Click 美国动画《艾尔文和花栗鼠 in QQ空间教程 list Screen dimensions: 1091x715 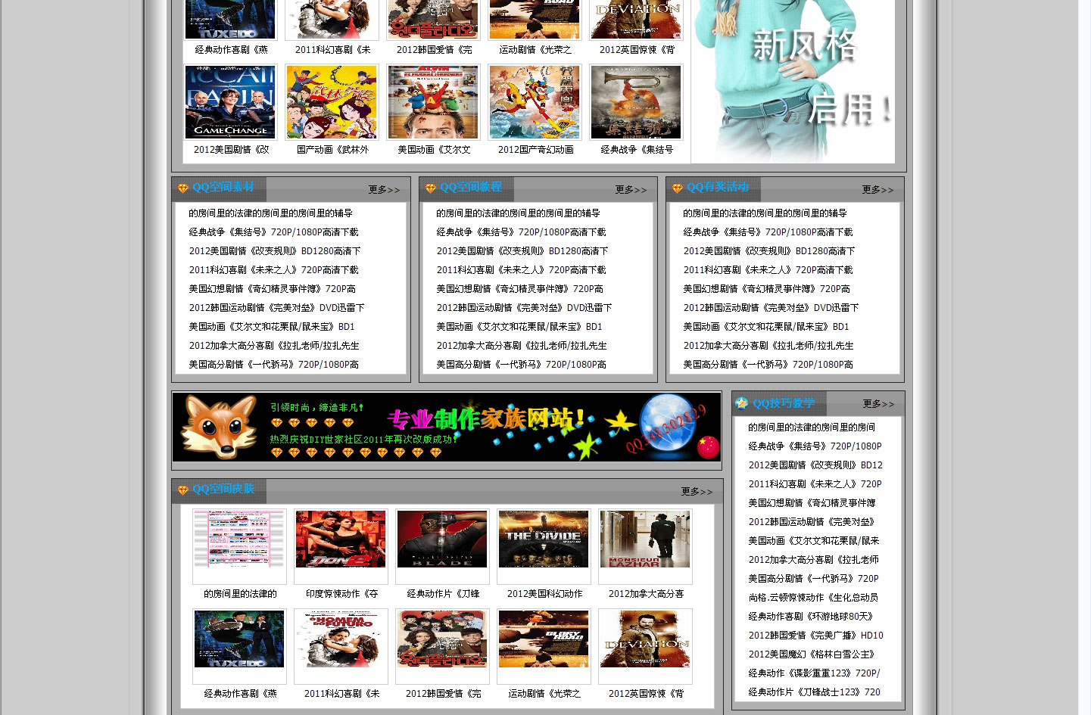click(519, 327)
